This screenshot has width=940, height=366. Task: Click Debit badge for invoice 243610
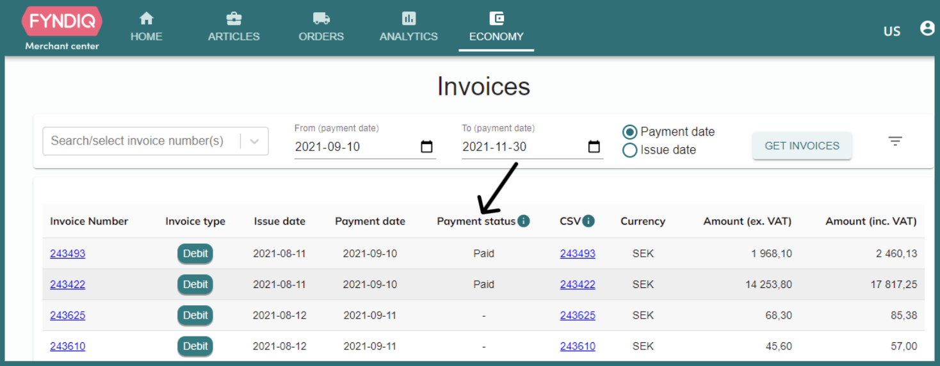(195, 346)
